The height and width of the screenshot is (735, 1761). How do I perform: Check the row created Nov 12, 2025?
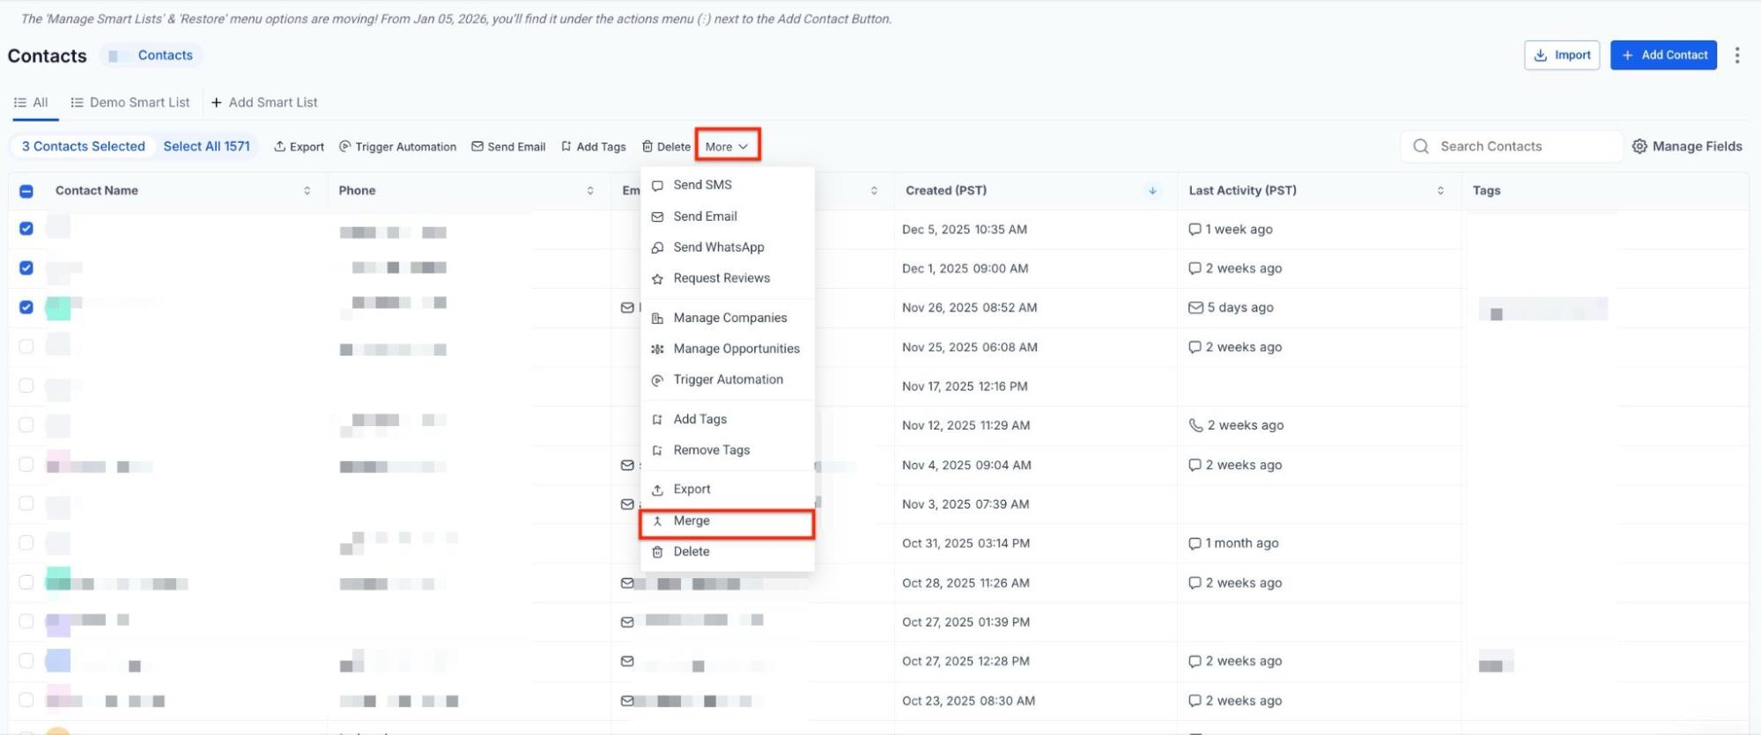tap(26, 425)
